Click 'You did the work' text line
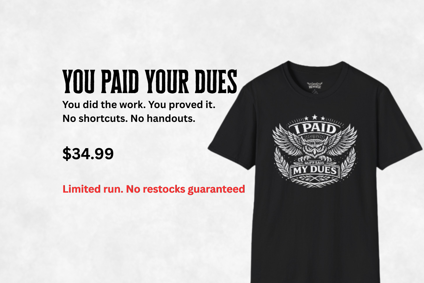This screenshot has height=283, width=424. pos(139,105)
